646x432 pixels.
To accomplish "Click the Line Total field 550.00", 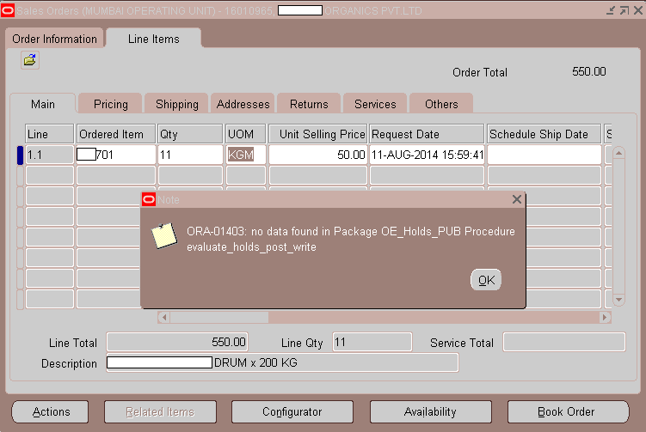I will [177, 342].
